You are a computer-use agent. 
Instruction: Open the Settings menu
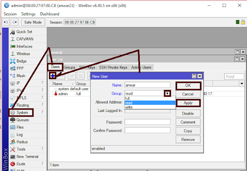point(28,14)
